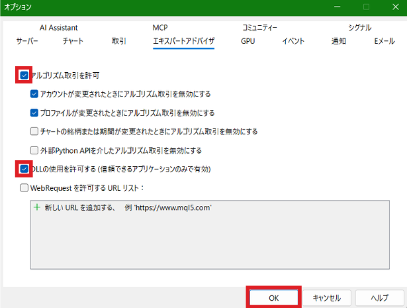
Task: Open the コミュニティー tab
Action: 259,28
